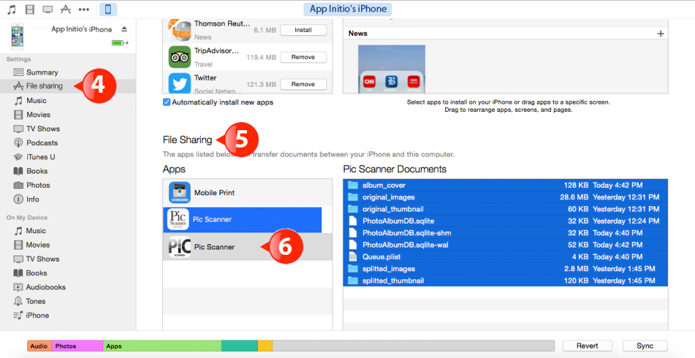The image size is (695, 358).
Task: Add a page with News plus button
Action: [660, 34]
